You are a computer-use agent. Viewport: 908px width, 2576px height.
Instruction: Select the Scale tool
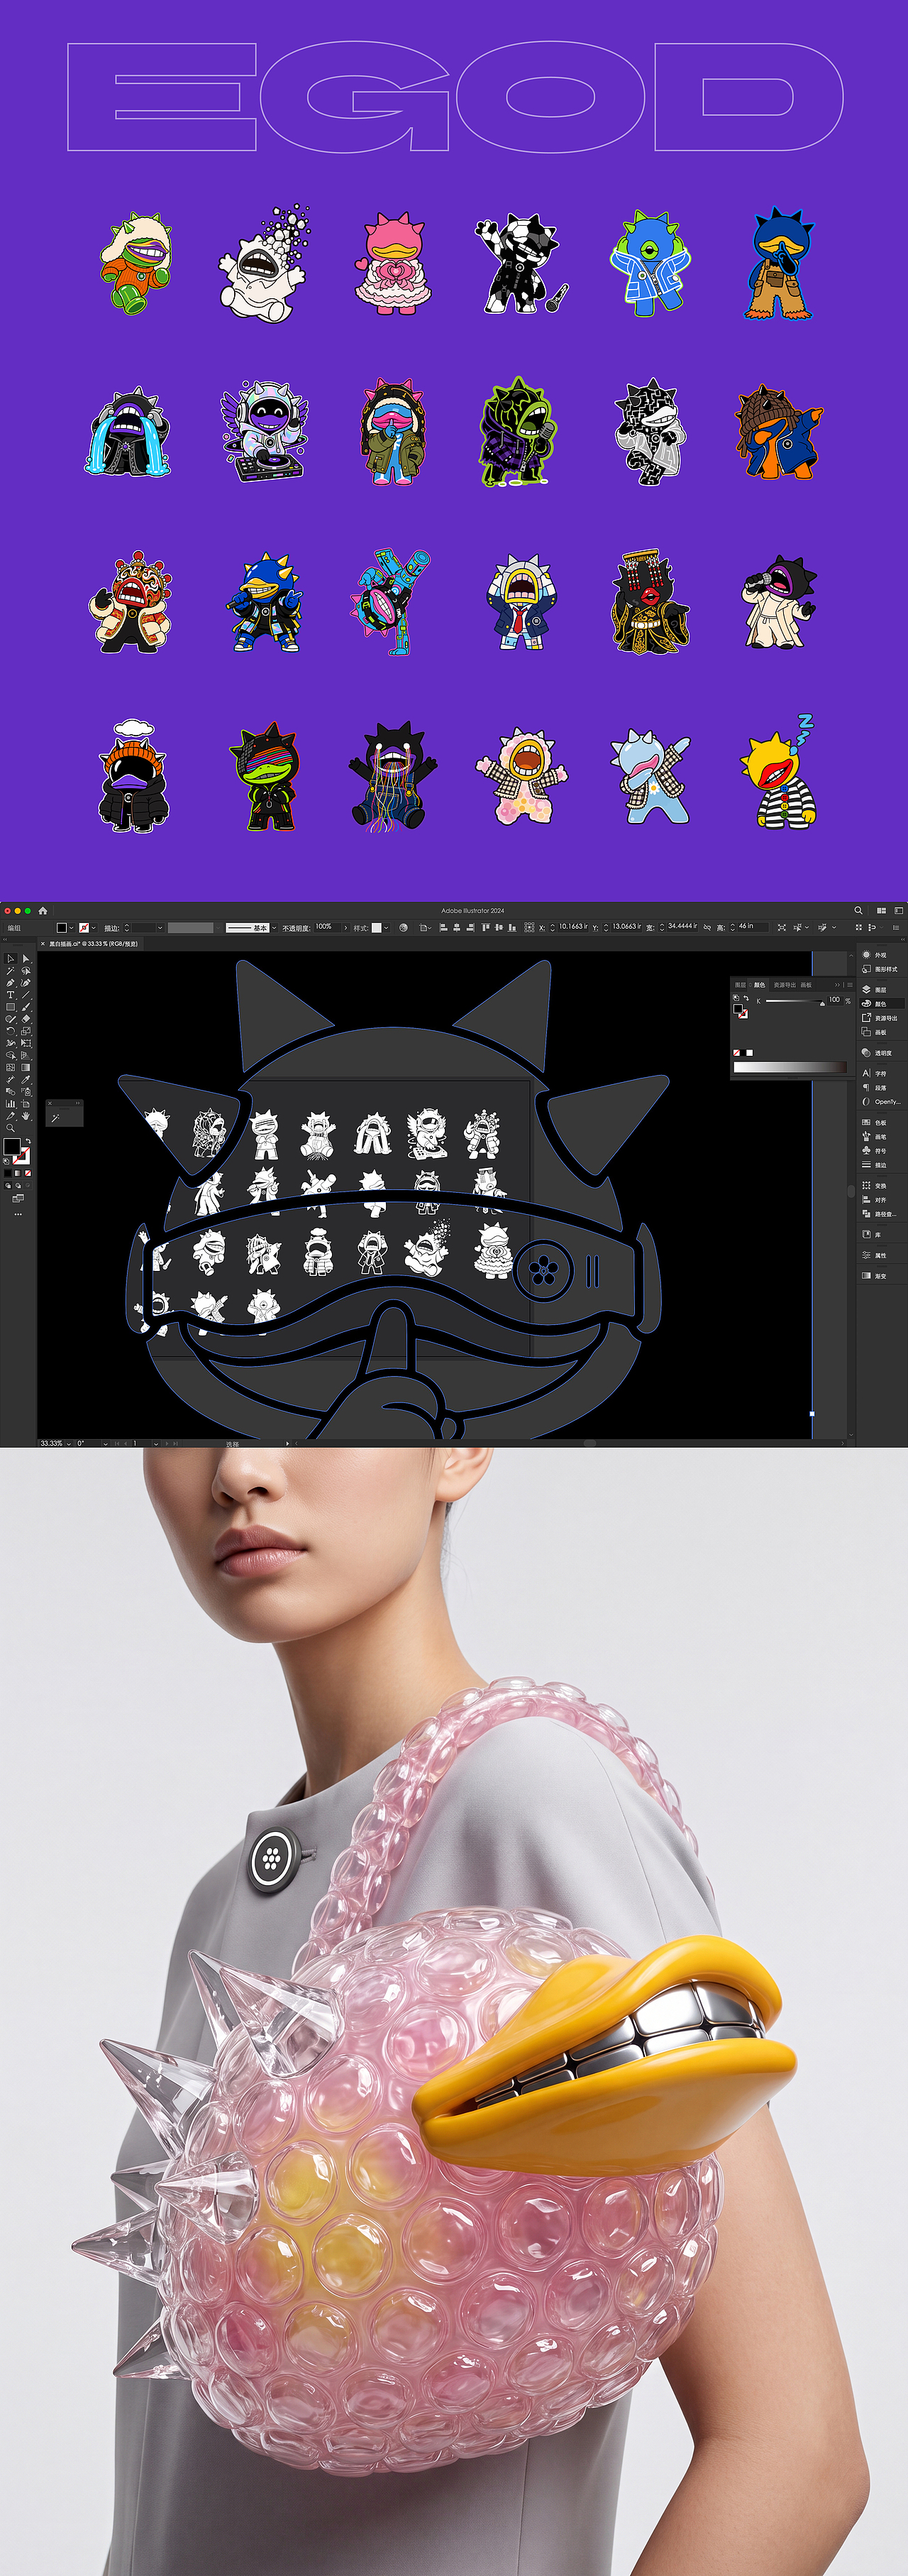click(x=26, y=1031)
